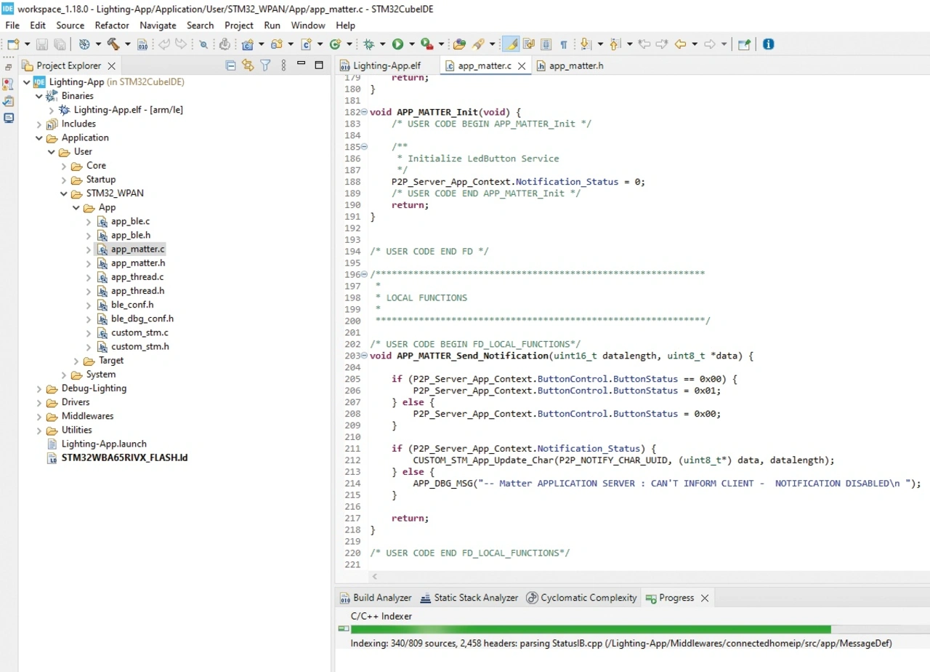Open the dropdown arrow beside the Run icon
930x672 pixels.
point(412,44)
